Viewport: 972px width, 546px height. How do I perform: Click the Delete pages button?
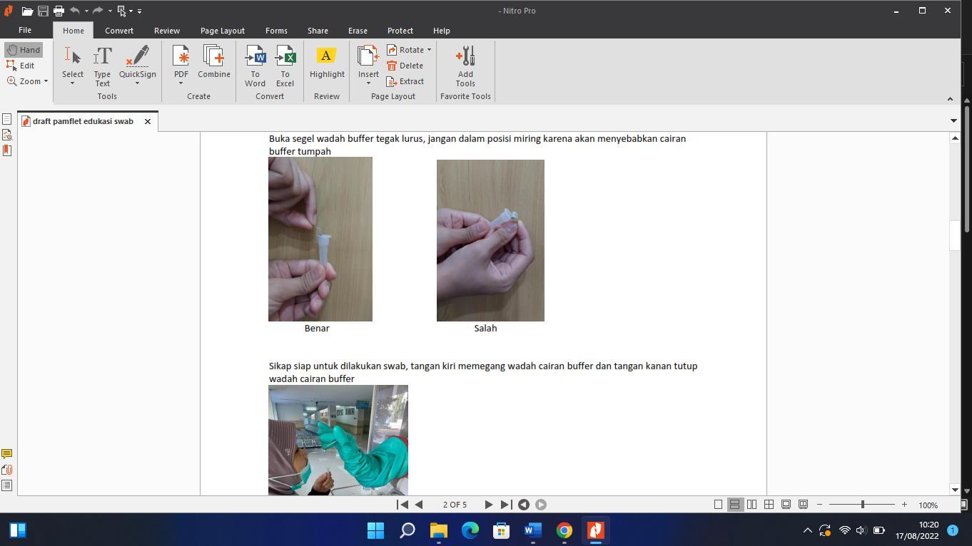tap(405, 66)
